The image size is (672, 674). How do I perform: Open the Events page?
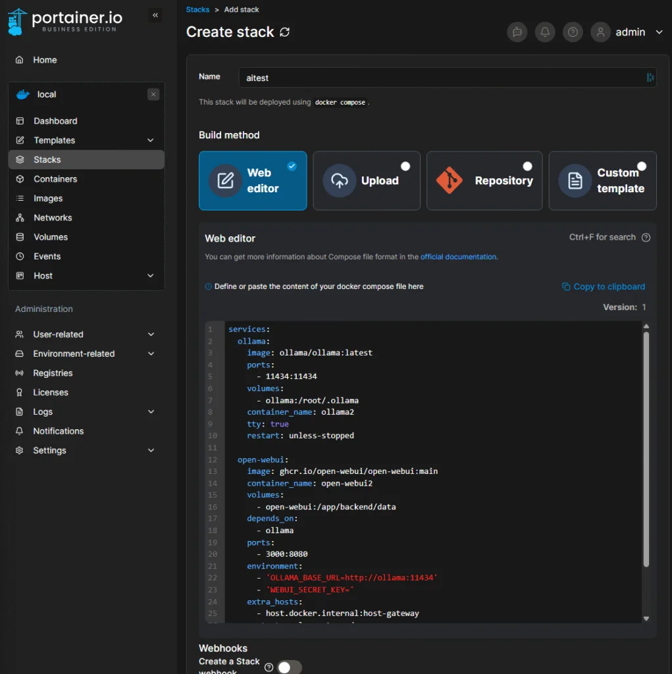click(x=47, y=256)
